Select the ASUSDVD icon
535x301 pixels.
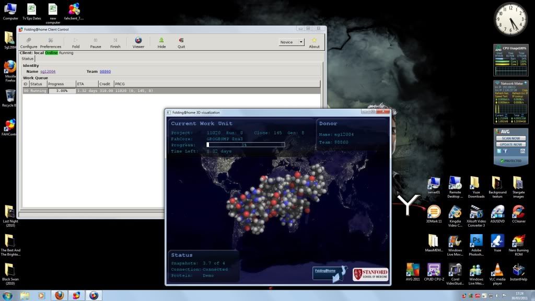497,214
